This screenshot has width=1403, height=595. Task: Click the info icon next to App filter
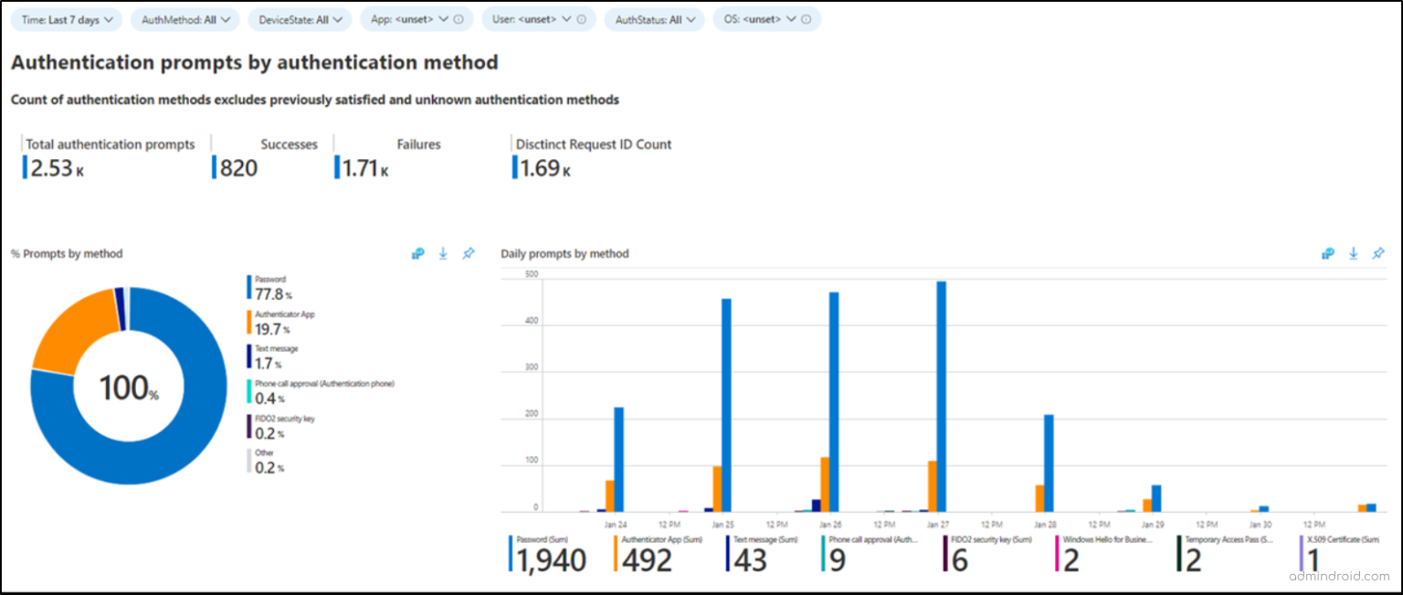tap(457, 18)
